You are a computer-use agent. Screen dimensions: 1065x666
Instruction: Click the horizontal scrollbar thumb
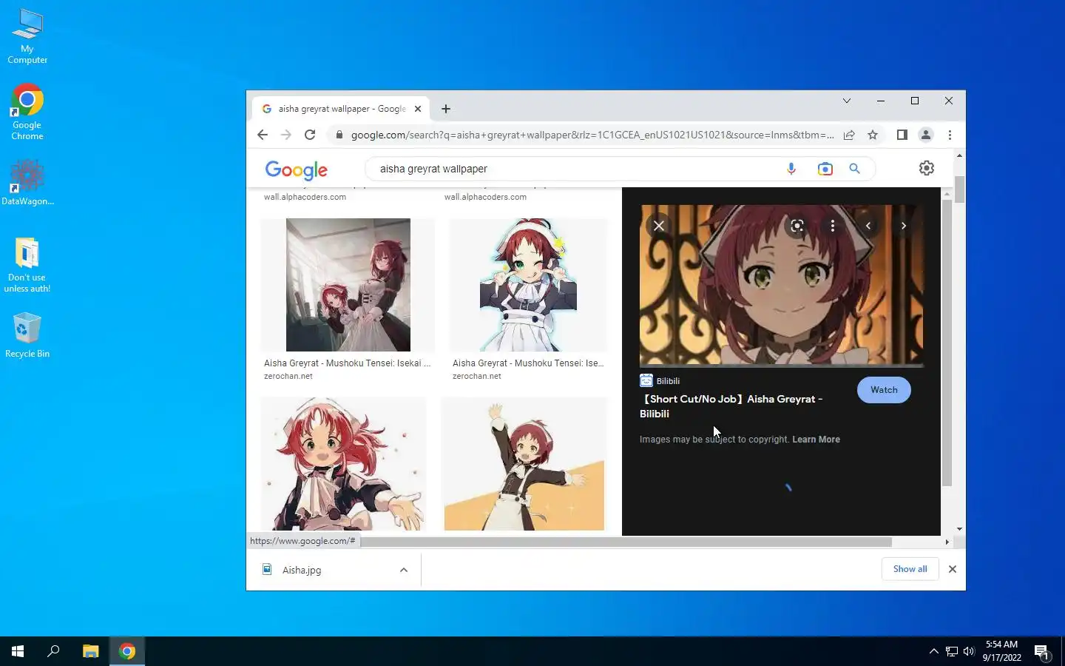pyautogui.click(x=626, y=542)
